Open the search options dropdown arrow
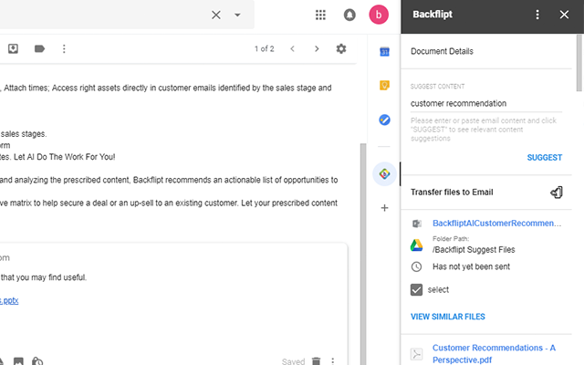Screen dimensions: 584x365 coord(237,15)
